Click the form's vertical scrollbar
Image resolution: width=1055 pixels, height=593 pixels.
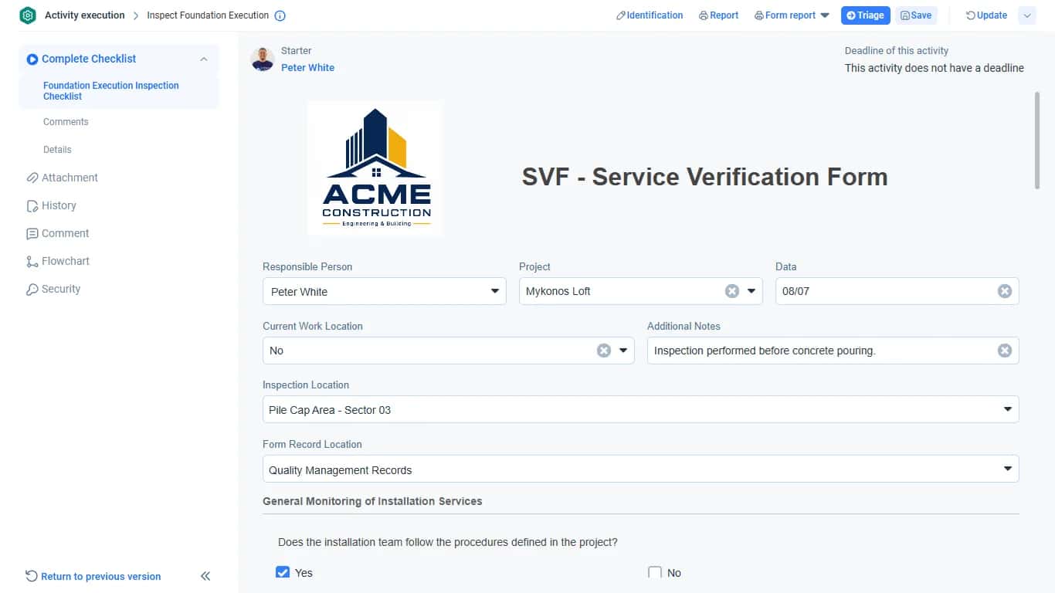[1037, 141]
